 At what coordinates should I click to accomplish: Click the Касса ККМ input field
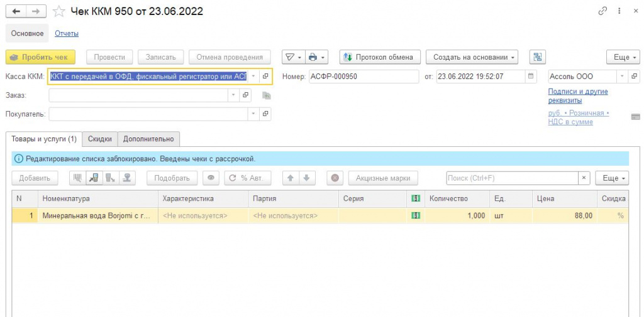148,76
